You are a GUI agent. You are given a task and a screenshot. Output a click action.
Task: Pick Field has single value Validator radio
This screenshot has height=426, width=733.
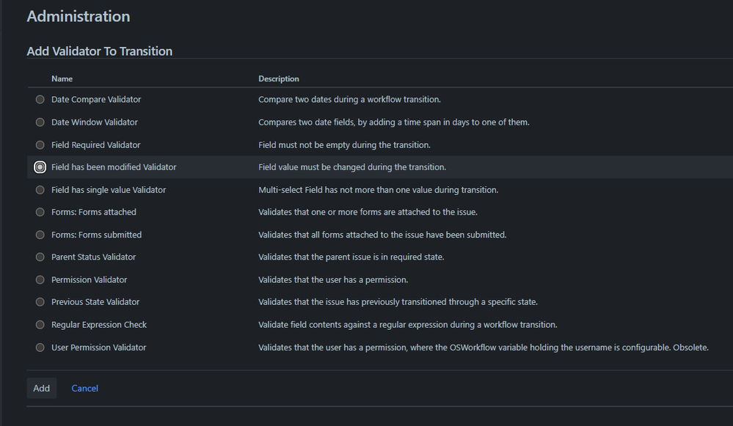[x=40, y=190]
